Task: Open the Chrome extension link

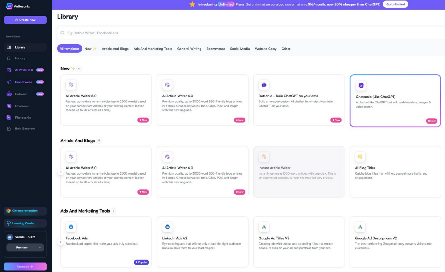Action: [25, 211]
